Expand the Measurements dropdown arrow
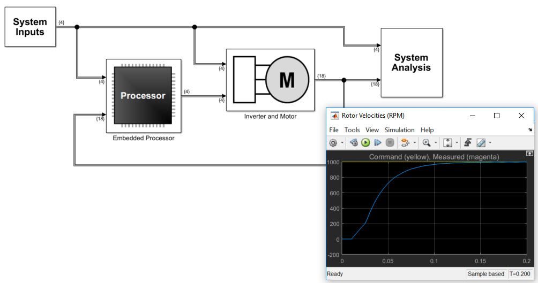The image size is (538, 283). (x=490, y=143)
